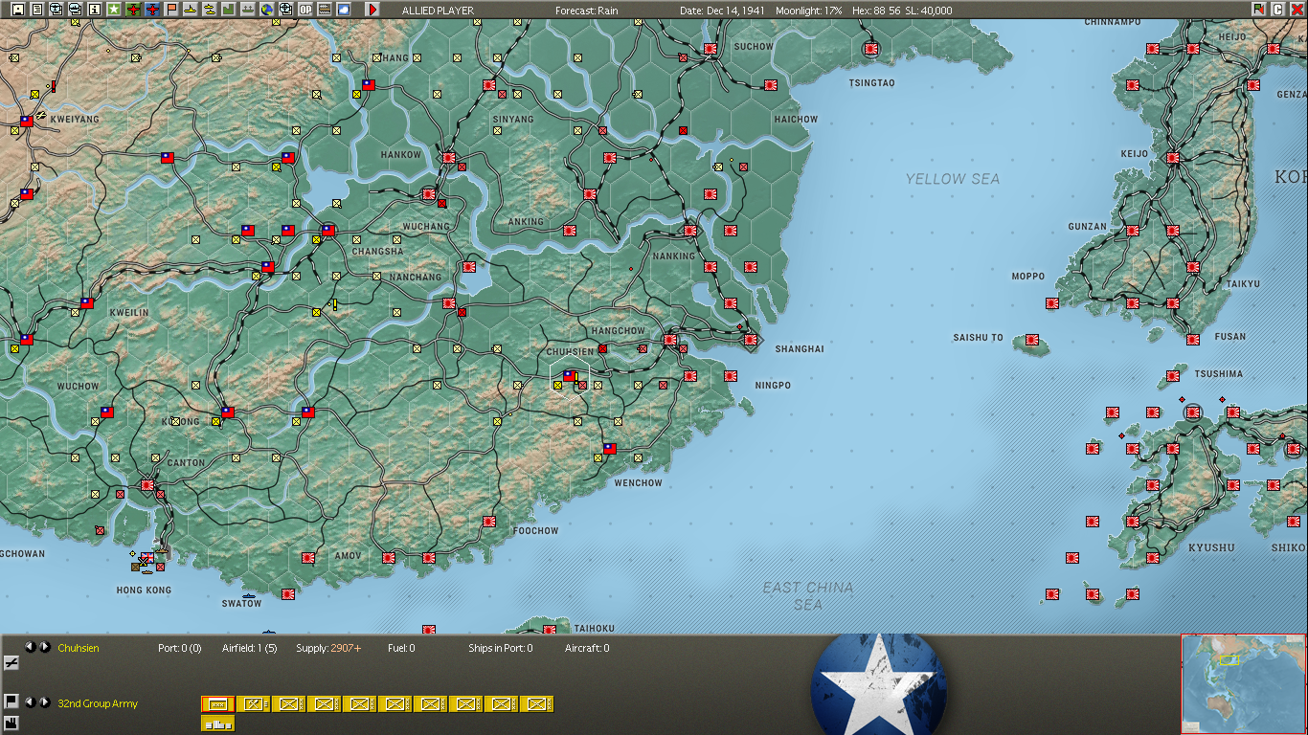Select the red plane on blue icon
This screenshot has height=735, width=1308.
click(152, 9)
